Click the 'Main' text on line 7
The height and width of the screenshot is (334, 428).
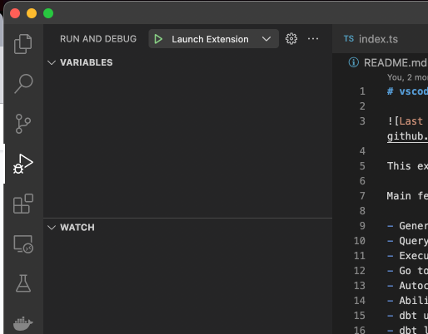(399, 196)
